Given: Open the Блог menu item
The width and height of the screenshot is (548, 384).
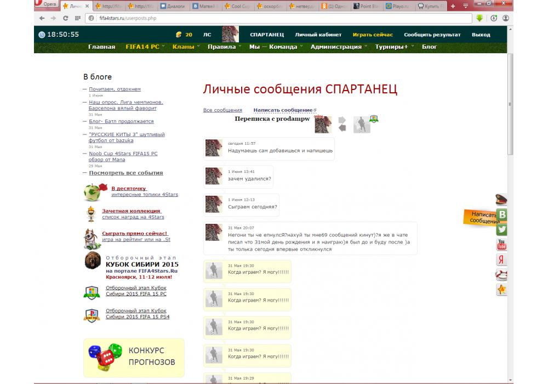Looking at the screenshot, I should click(429, 47).
